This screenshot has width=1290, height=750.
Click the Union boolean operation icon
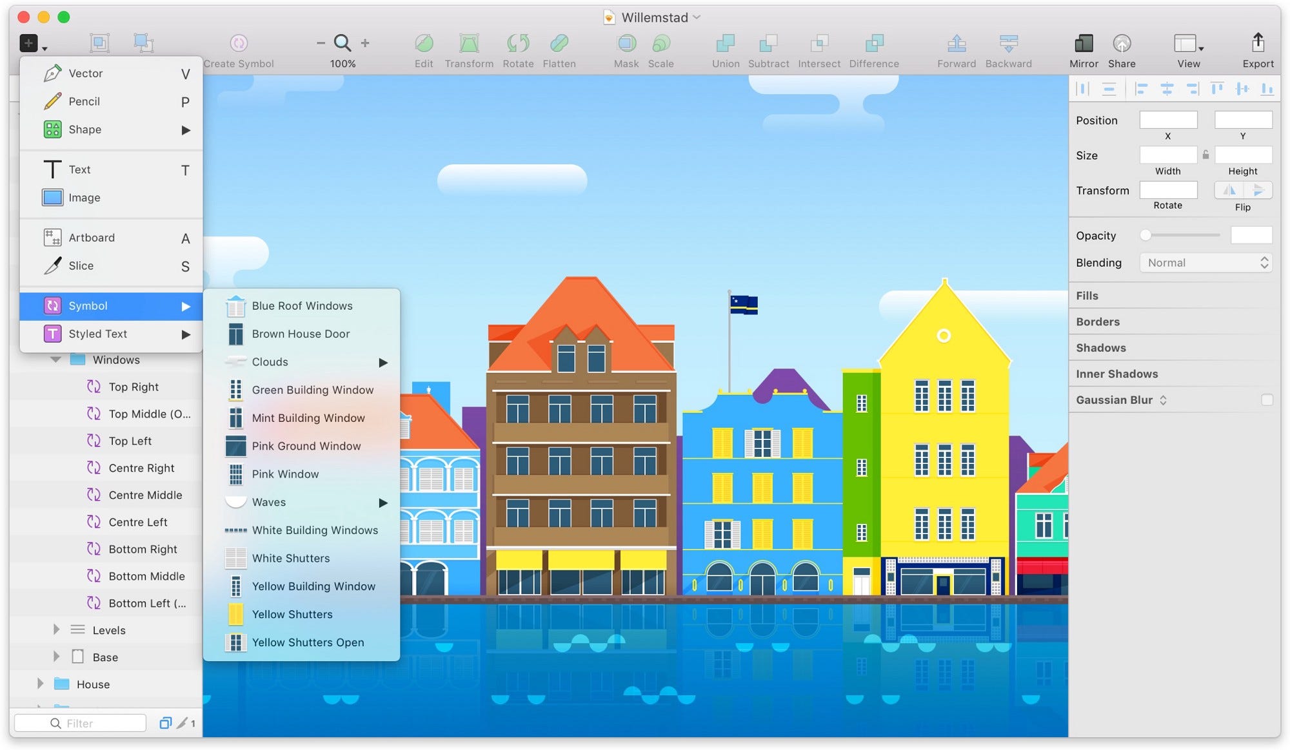726,43
